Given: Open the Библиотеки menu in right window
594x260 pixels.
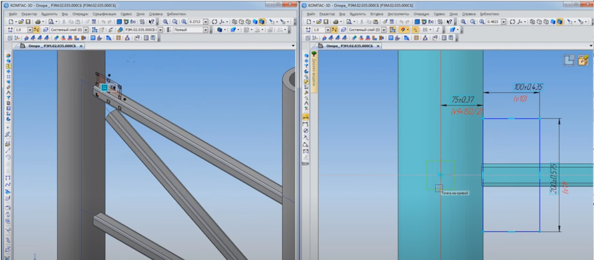Looking at the screenshot, I should point(490,14).
